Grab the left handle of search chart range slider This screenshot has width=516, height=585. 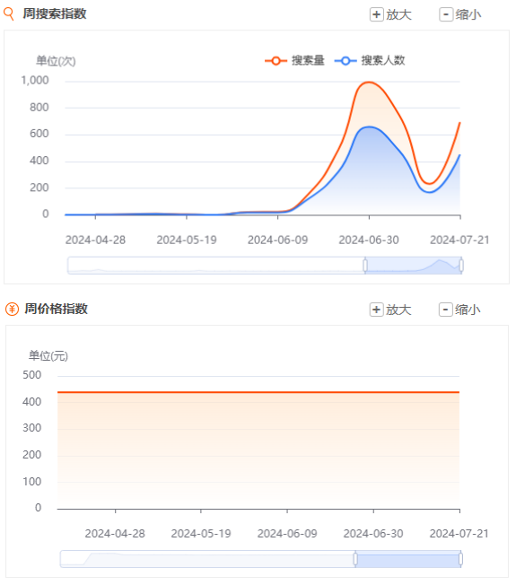365,266
